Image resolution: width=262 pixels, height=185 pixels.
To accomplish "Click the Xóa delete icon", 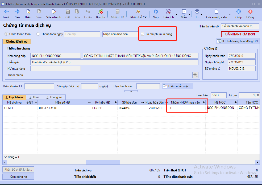I will pos(77,12).
